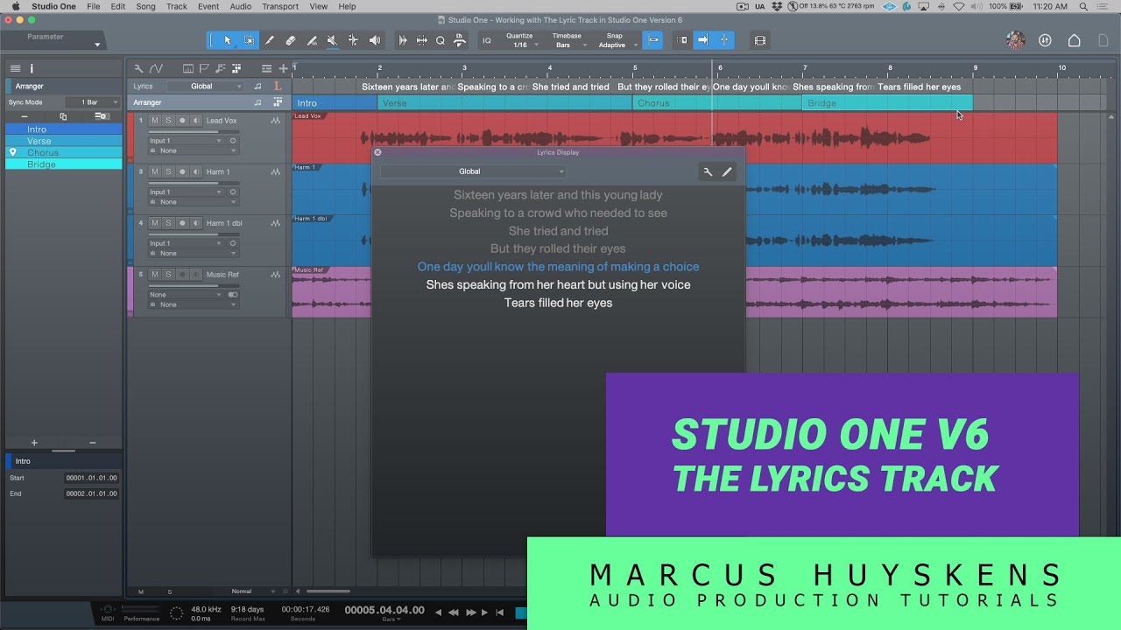Click lyric line 'Tears filled her eyes'
Image resolution: width=1121 pixels, height=630 pixels.
coord(558,303)
